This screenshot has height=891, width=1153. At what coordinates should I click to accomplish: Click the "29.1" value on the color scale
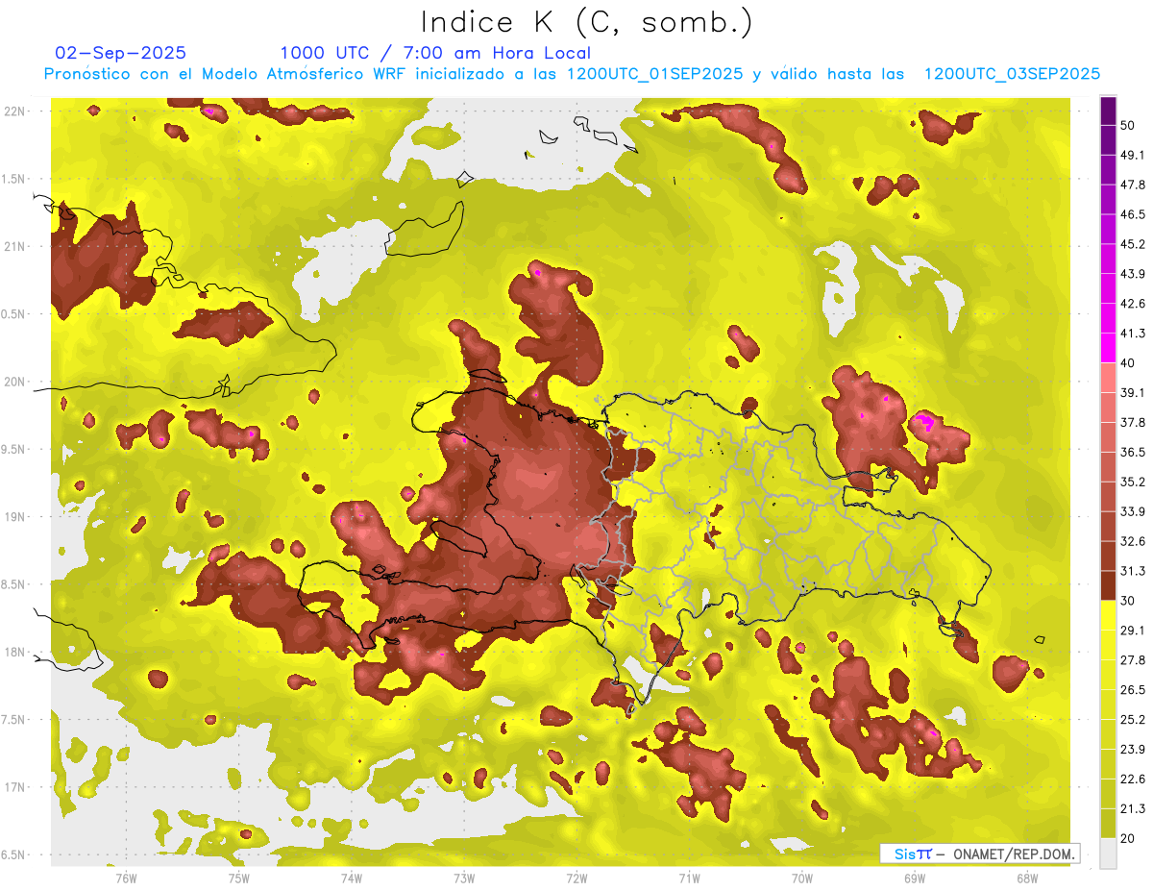(x=1134, y=631)
